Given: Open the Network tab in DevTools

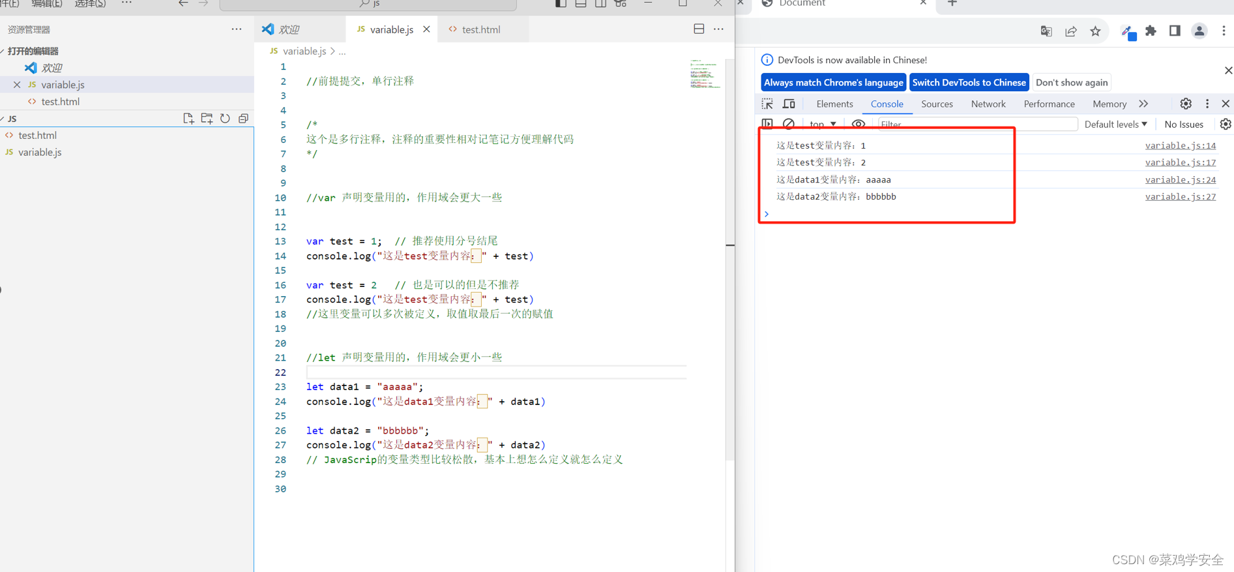Looking at the screenshot, I should pos(988,104).
